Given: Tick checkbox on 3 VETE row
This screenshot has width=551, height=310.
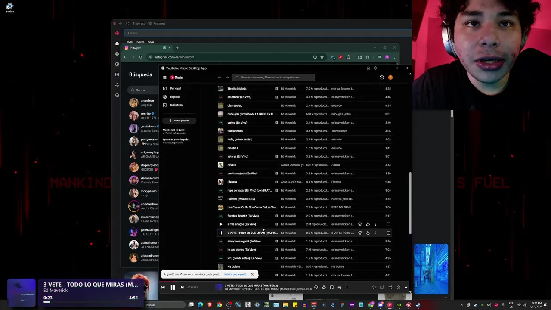Looking at the screenshot, I should [388, 233].
